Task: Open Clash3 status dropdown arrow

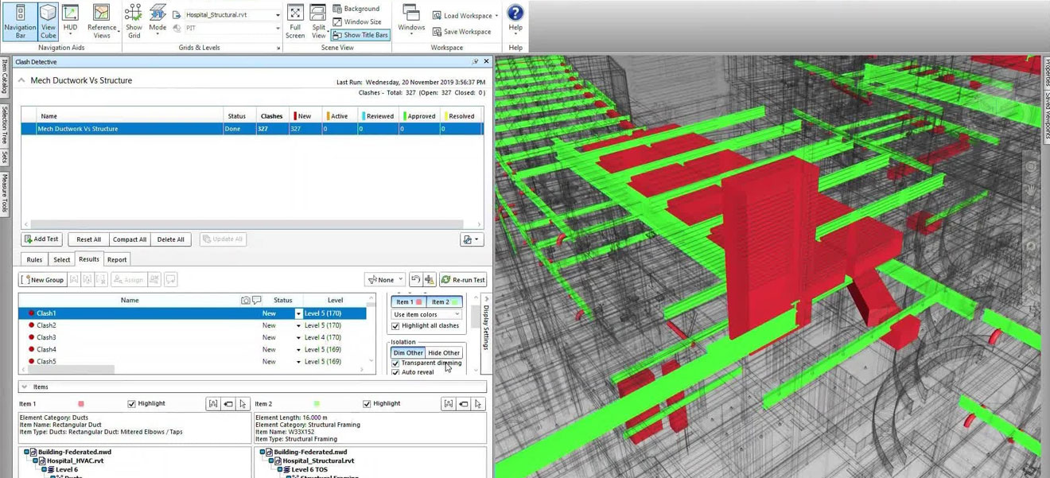Action: tap(298, 338)
